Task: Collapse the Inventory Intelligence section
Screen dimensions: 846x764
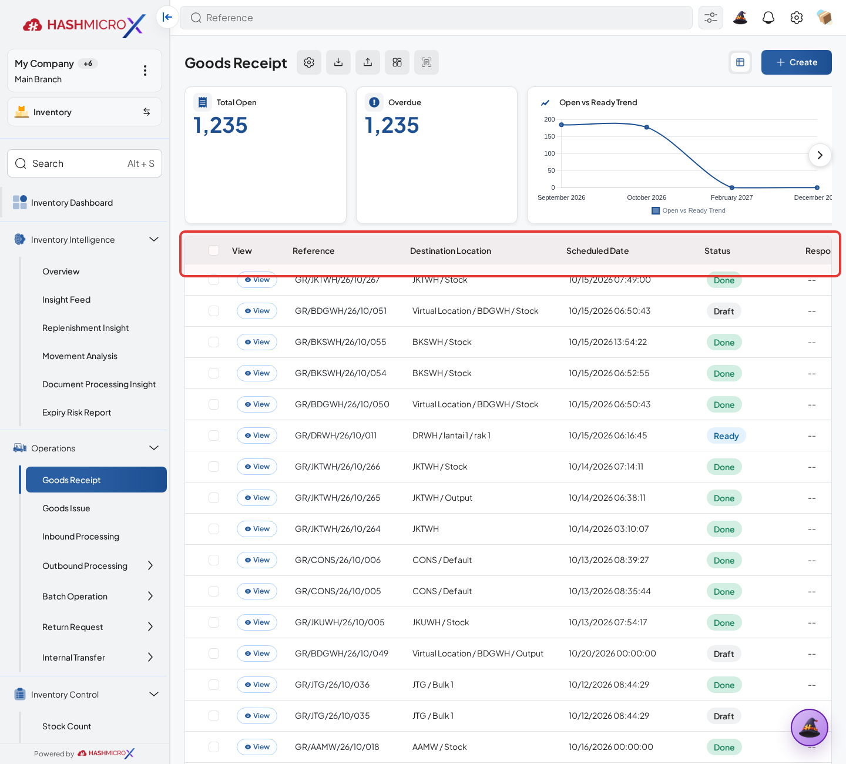Action: point(154,239)
